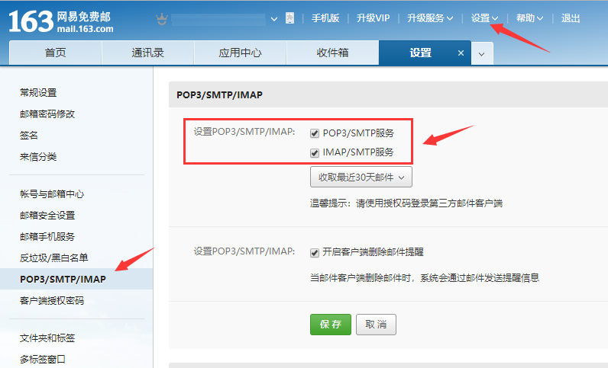The image size is (608, 368).
Task: Expand the tab overflow chevron beside 设置 tab
Action: point(481,53)
